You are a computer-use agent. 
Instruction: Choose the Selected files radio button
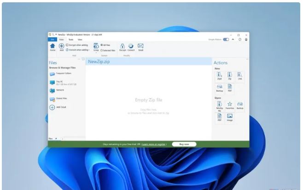pos(101,50)
